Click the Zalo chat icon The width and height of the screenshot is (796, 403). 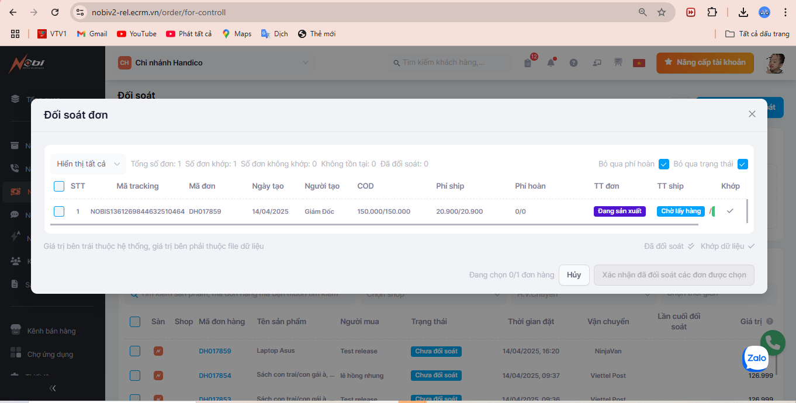[756, 359]
